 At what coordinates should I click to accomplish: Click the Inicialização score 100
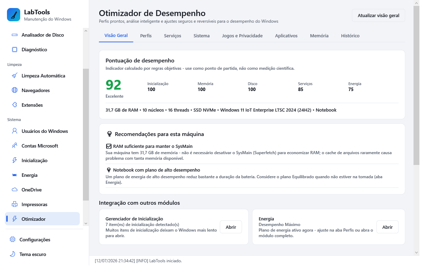point(151,89)
